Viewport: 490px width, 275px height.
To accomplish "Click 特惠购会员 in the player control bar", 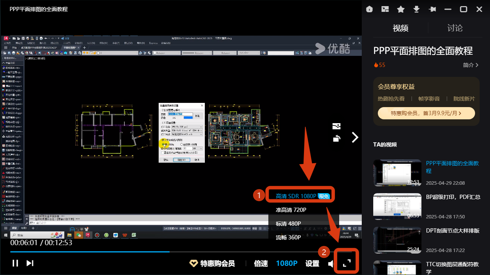I will point(212,264).
